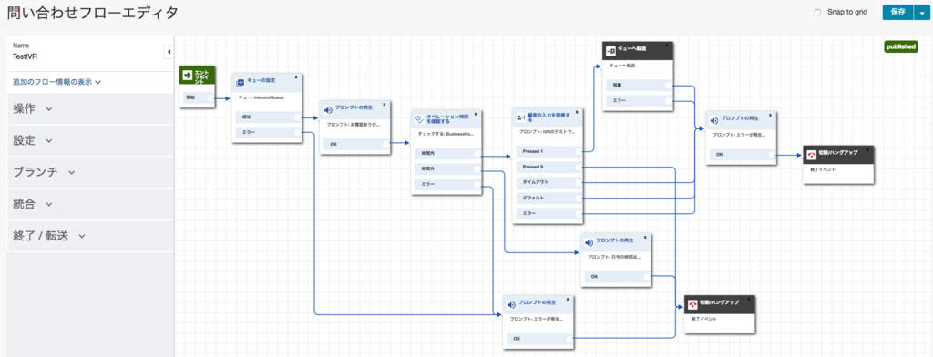Click the Pressed 9 output connector circle
The width and height of the screenshot is (933, 357).
tap(579, 168)
